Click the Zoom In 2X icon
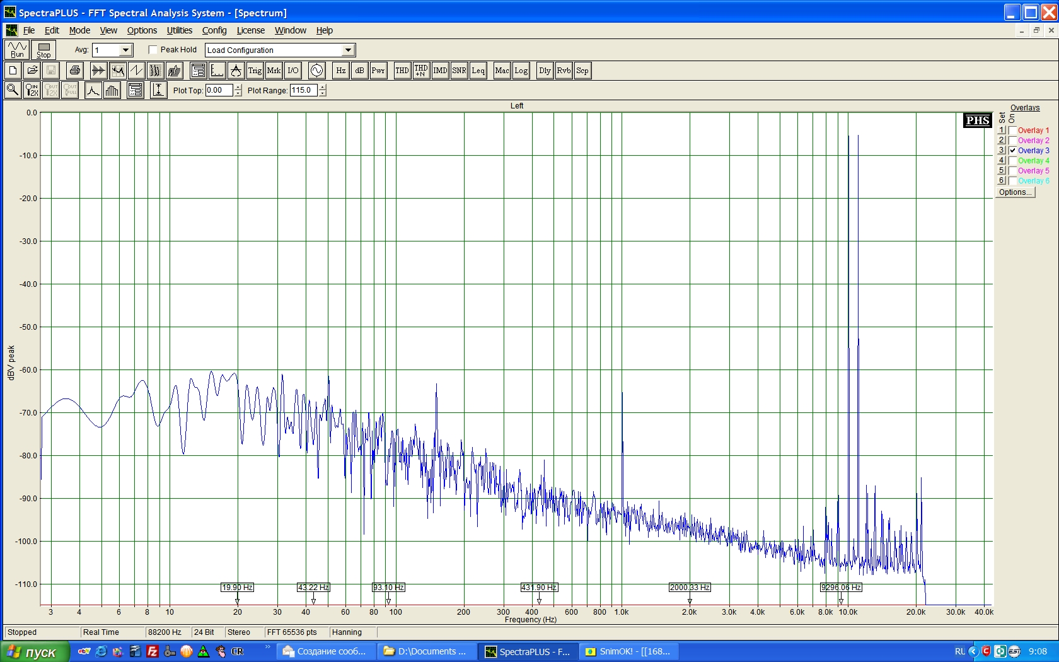The width and height of the screenshot is (1059, 662). (x=32, y=90)
